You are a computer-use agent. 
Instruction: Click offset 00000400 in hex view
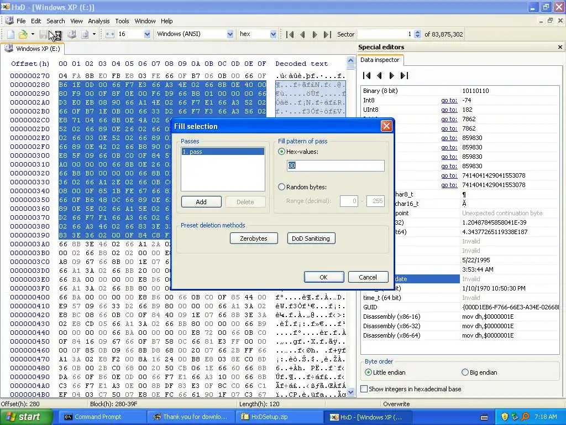pyautogui.click(x=30, y=297)
